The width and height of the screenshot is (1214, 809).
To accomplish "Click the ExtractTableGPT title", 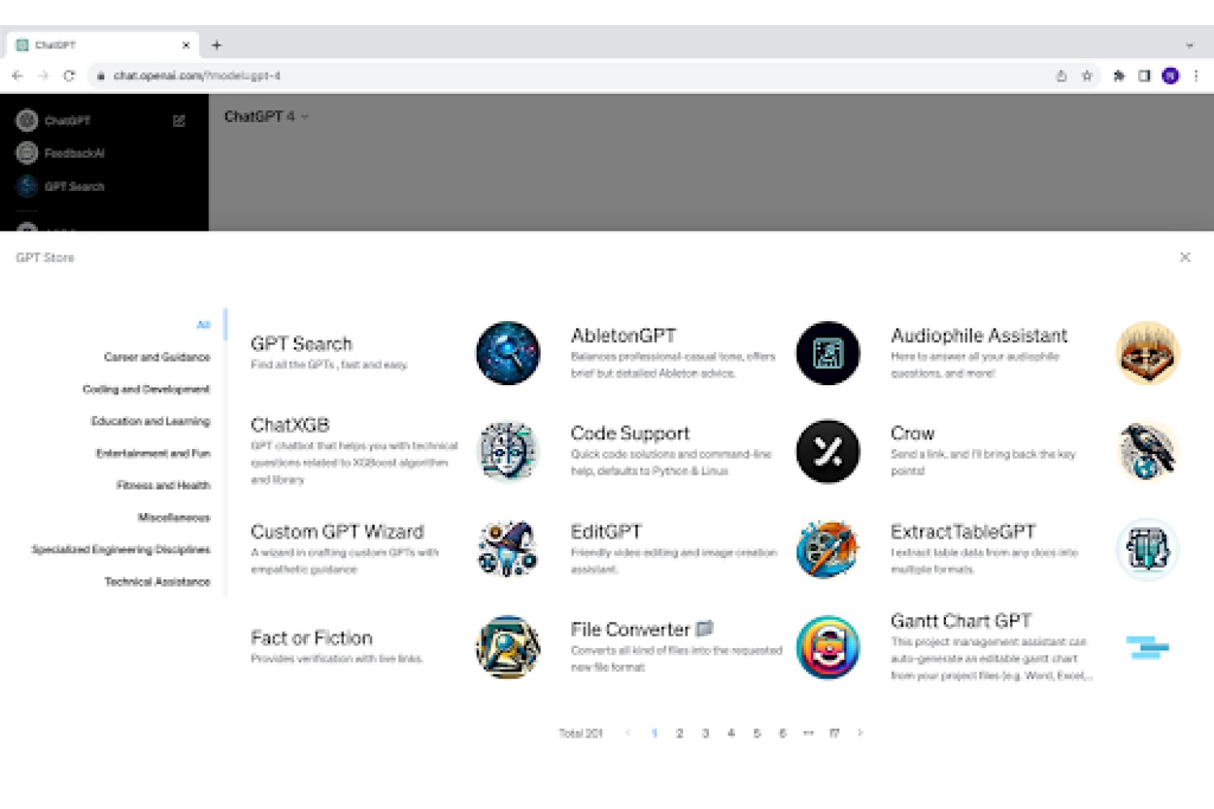I will [963, 532].
